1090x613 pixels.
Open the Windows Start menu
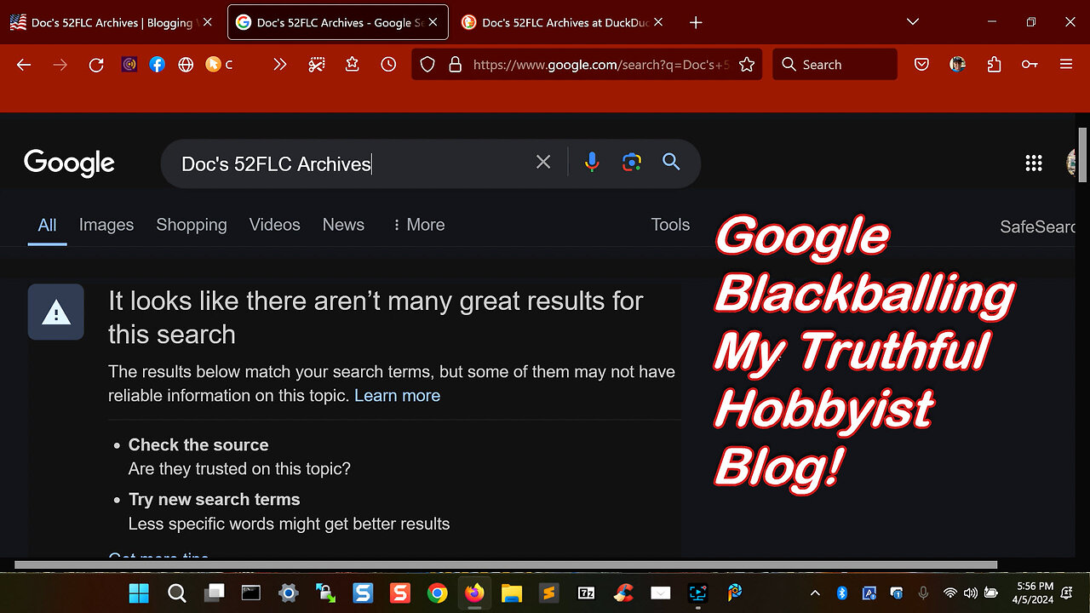(139, 593)
